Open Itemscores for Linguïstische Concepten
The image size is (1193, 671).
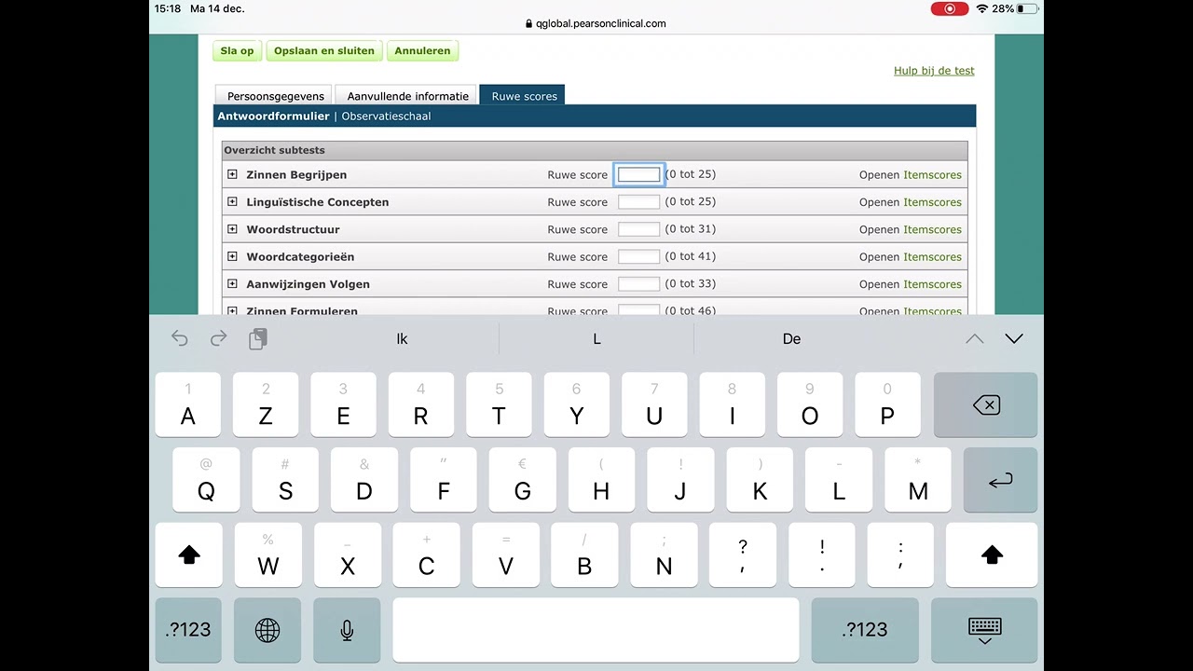pos(932,202)
